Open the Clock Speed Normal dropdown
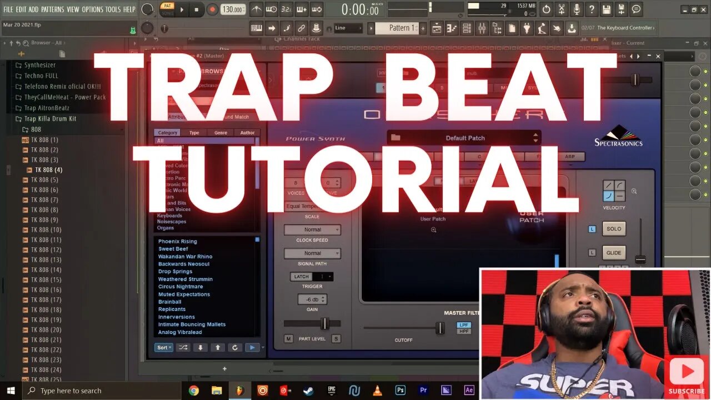Screen dimensions: 711x400 (x=312, y=229)
